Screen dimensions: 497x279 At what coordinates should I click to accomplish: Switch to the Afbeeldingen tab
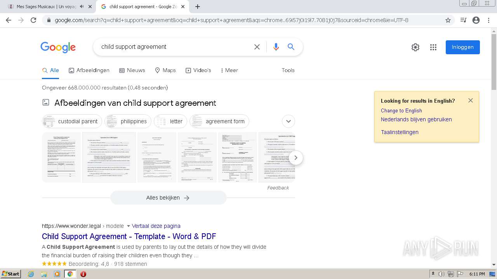(89, 70)
